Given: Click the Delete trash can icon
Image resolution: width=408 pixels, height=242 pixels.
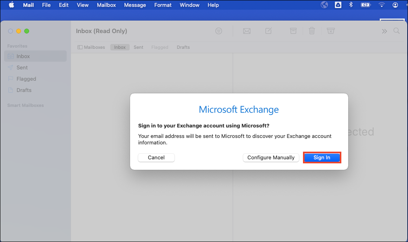Looking at the screenshot, I should point(312,31).
